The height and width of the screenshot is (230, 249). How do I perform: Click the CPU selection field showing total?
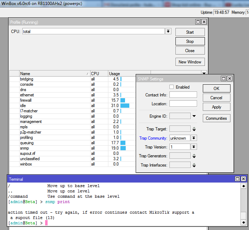pos(93,31)
